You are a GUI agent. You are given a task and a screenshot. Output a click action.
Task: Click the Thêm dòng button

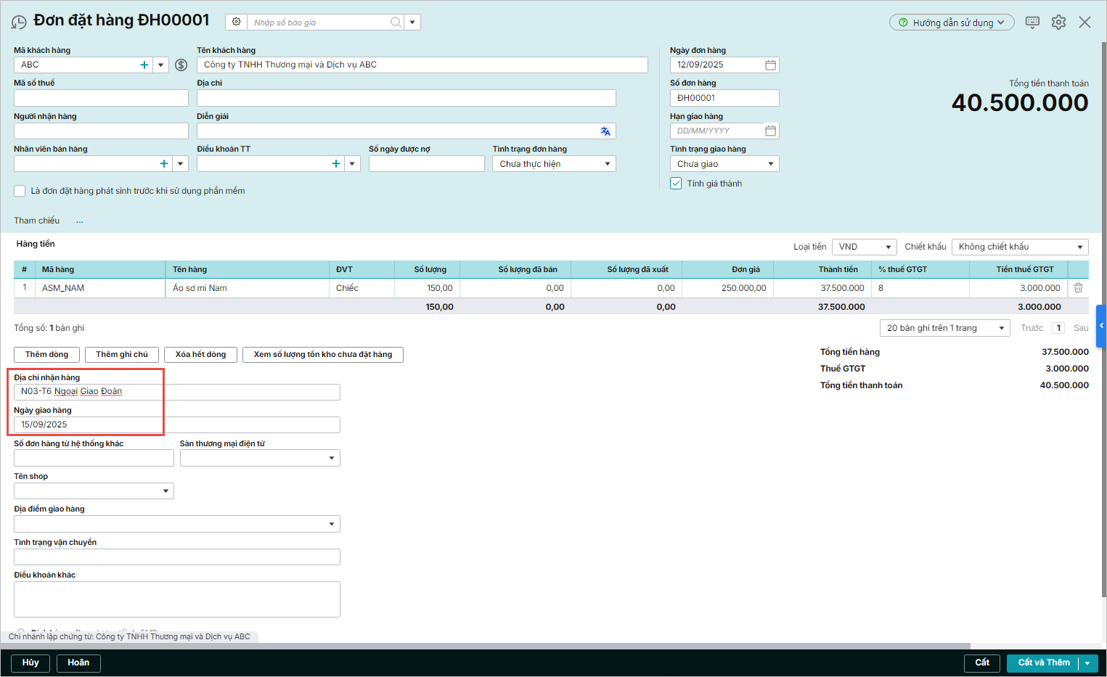47,355
